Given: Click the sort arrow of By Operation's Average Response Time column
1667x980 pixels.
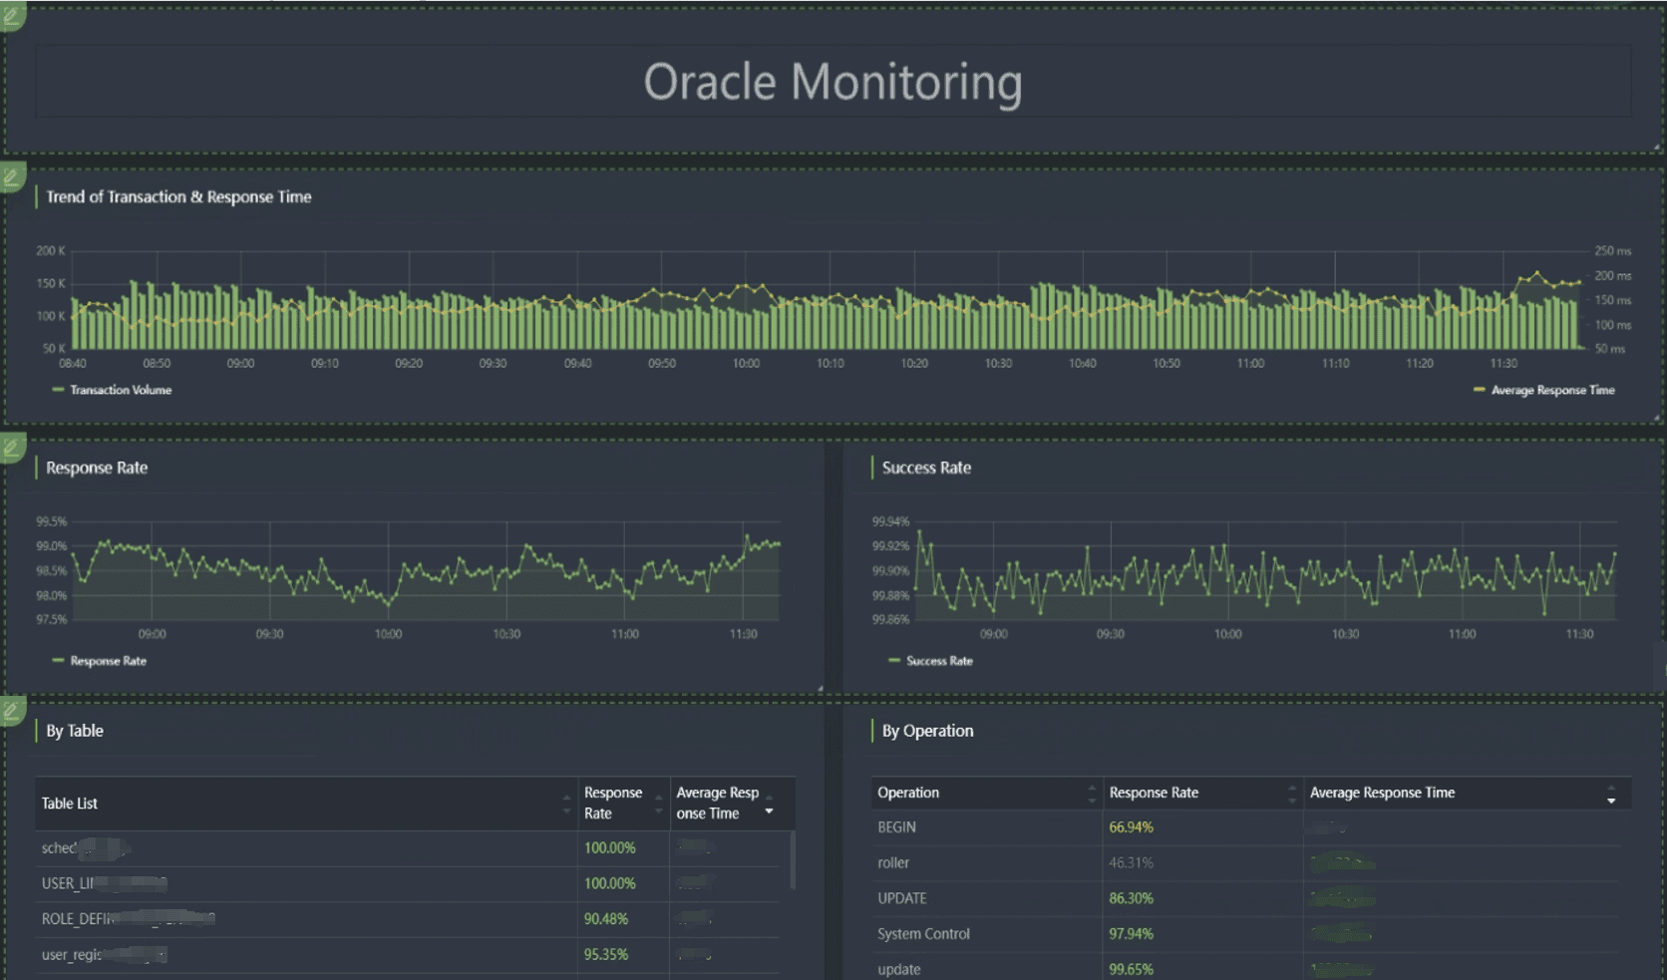Looking at the screenshot, I should (1611, 795).
